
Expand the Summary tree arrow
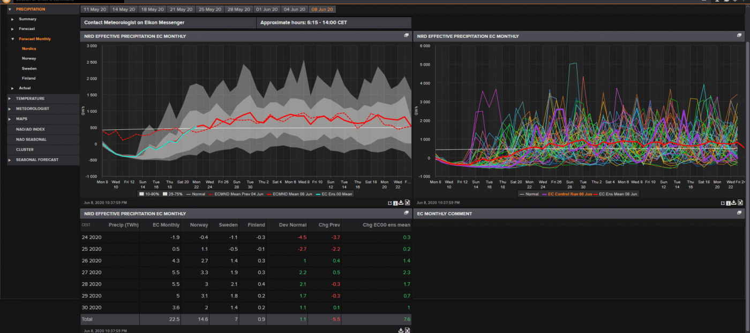pos(12,19)
